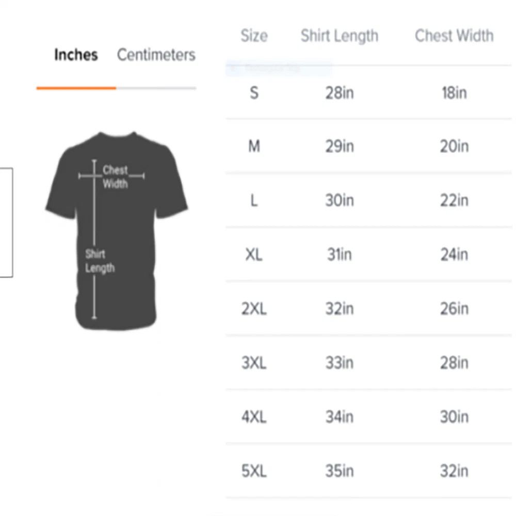
Task: Click the 24in chest width for XL
Action: (454, 254)
